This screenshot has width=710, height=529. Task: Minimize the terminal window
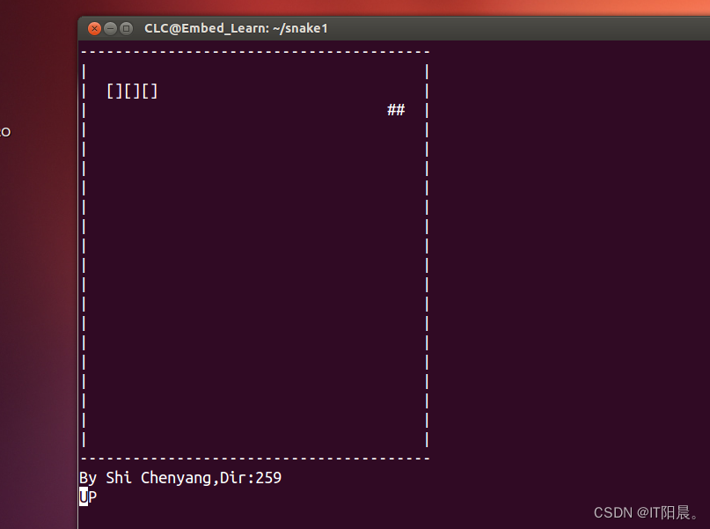pyautogui.click(x=111, y=28)
